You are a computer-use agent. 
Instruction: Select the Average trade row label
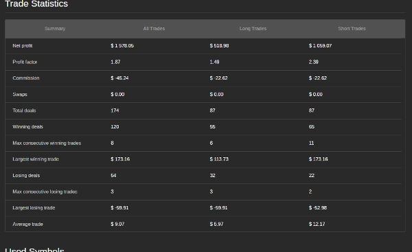[x=28, y=224]
